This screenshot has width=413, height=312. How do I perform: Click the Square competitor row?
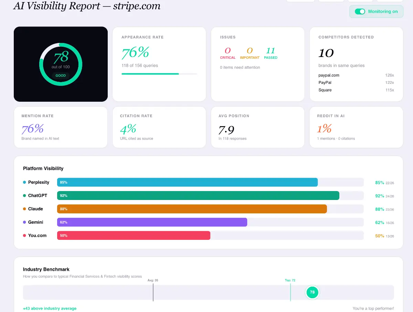pos(356,90)
